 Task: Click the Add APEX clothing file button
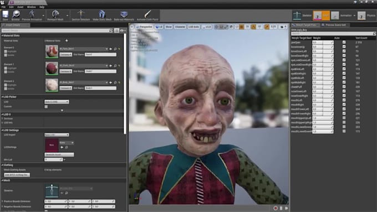click(x=17, y=175)
